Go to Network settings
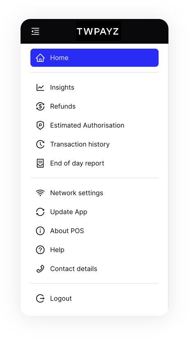The width and height of the screenshot is (189, 338). point(94,193)
